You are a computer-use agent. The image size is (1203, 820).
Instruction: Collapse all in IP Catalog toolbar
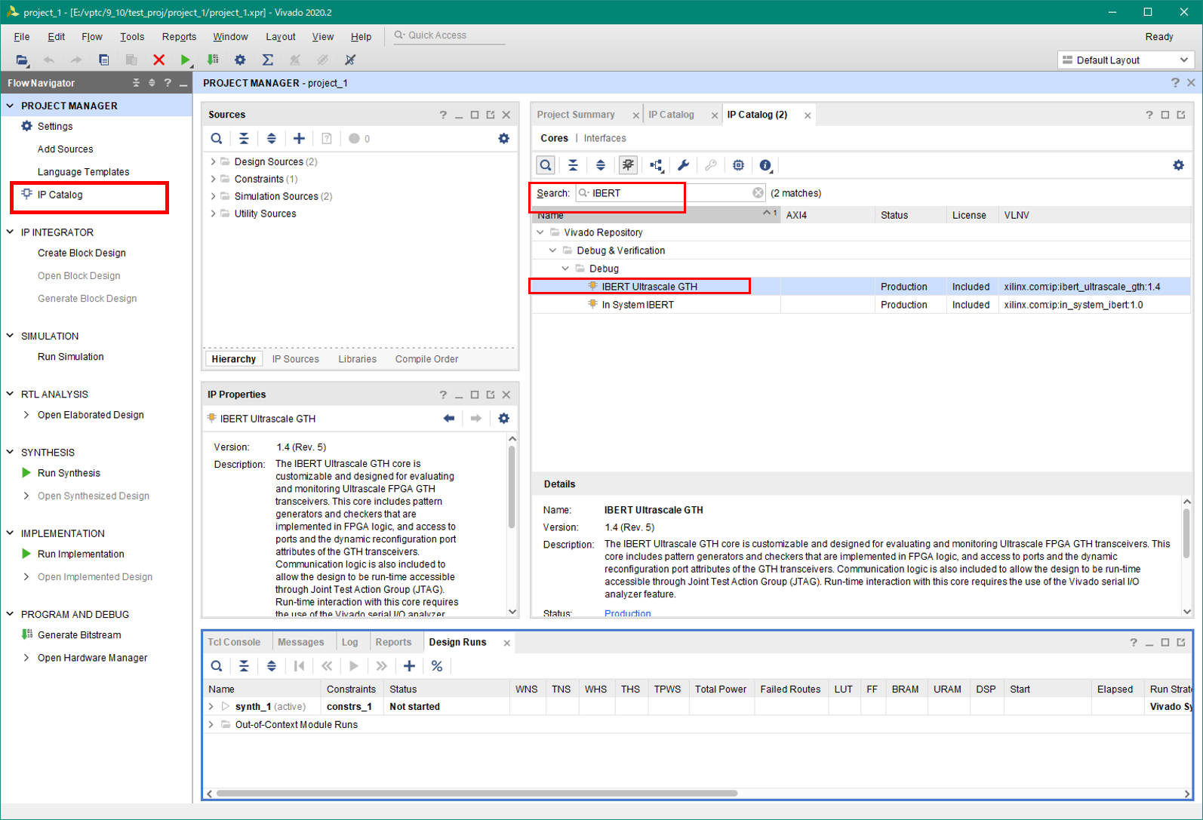coord(573,165)
